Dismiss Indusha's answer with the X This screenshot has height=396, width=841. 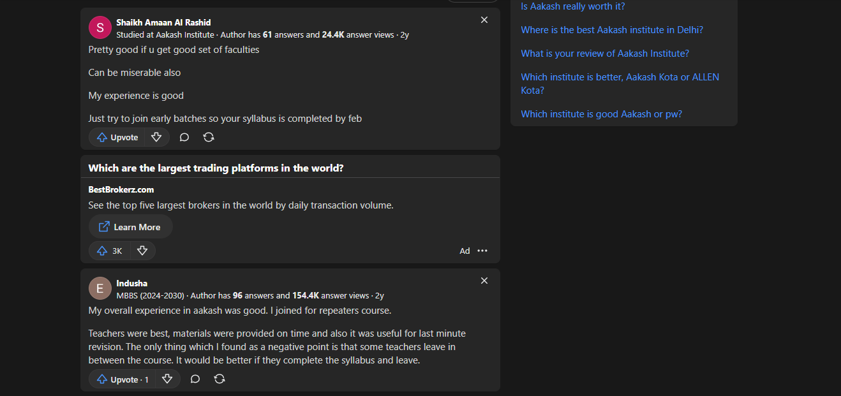pos(484,281)
